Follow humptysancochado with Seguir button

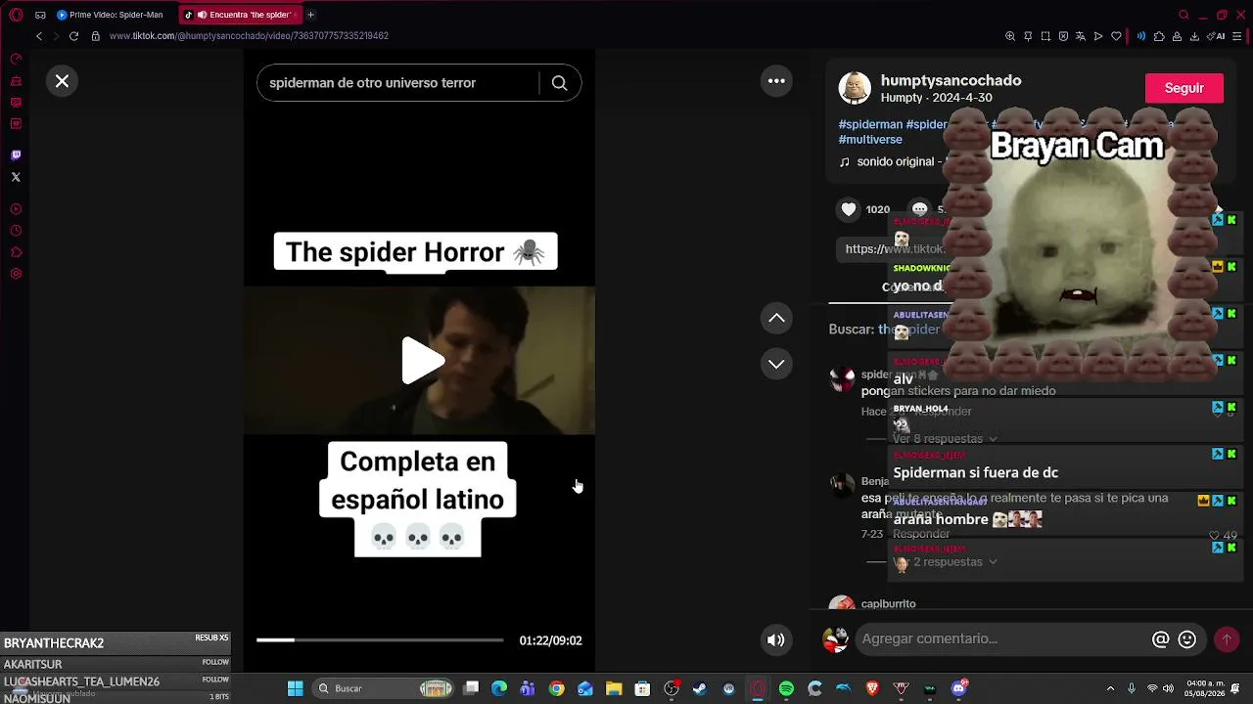(x=1183, y=88)
